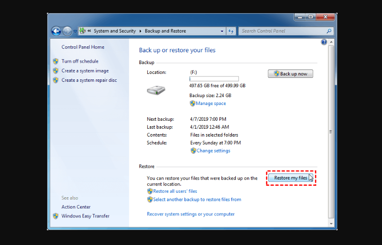Open Create a system repair disc
Viewport: 382px width, 245px height.
89,80
